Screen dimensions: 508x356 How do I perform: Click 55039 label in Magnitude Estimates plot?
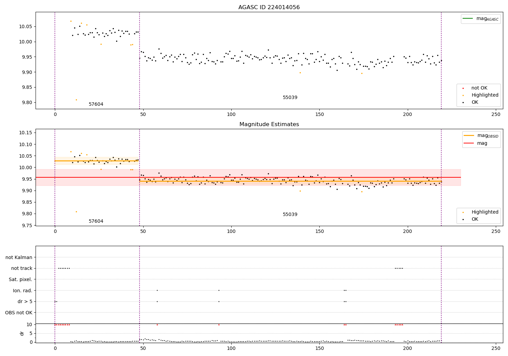pyautogui.click(x=290, y=215)
